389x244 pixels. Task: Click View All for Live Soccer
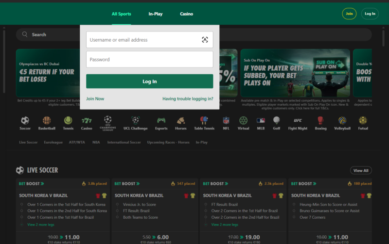tap(361, 170)
